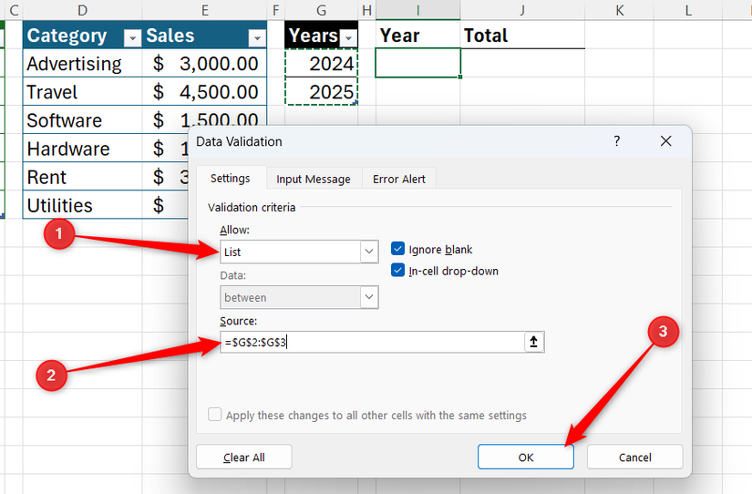752x494 pixels.
Task: Switch to the Input Message tab
Action: (314, 179)
